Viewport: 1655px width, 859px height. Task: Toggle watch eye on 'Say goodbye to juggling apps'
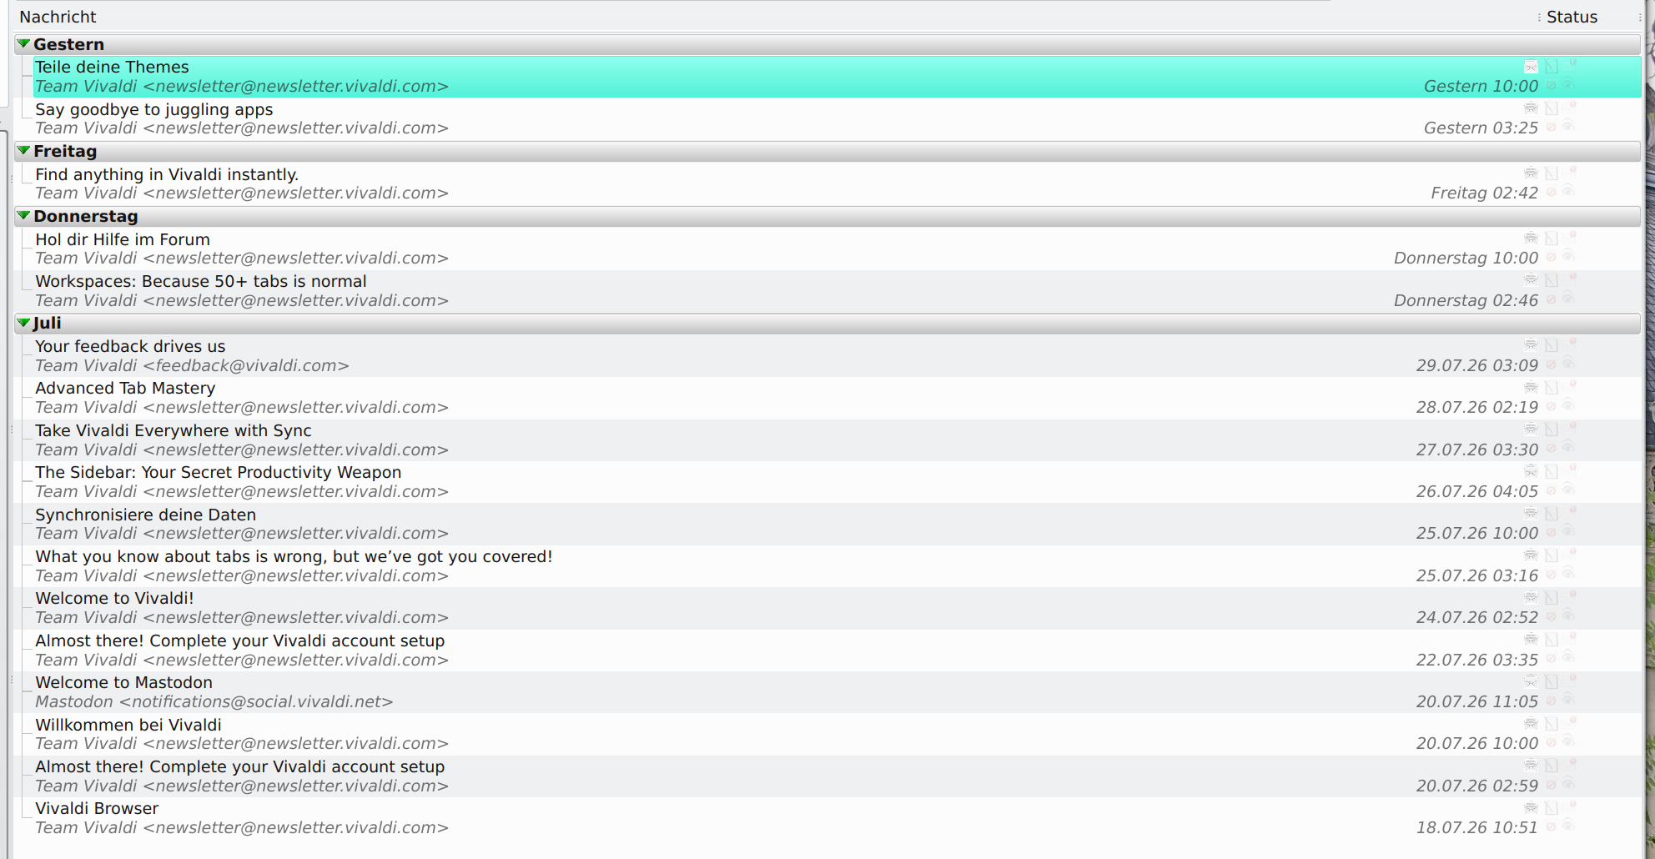[1568, 126]
